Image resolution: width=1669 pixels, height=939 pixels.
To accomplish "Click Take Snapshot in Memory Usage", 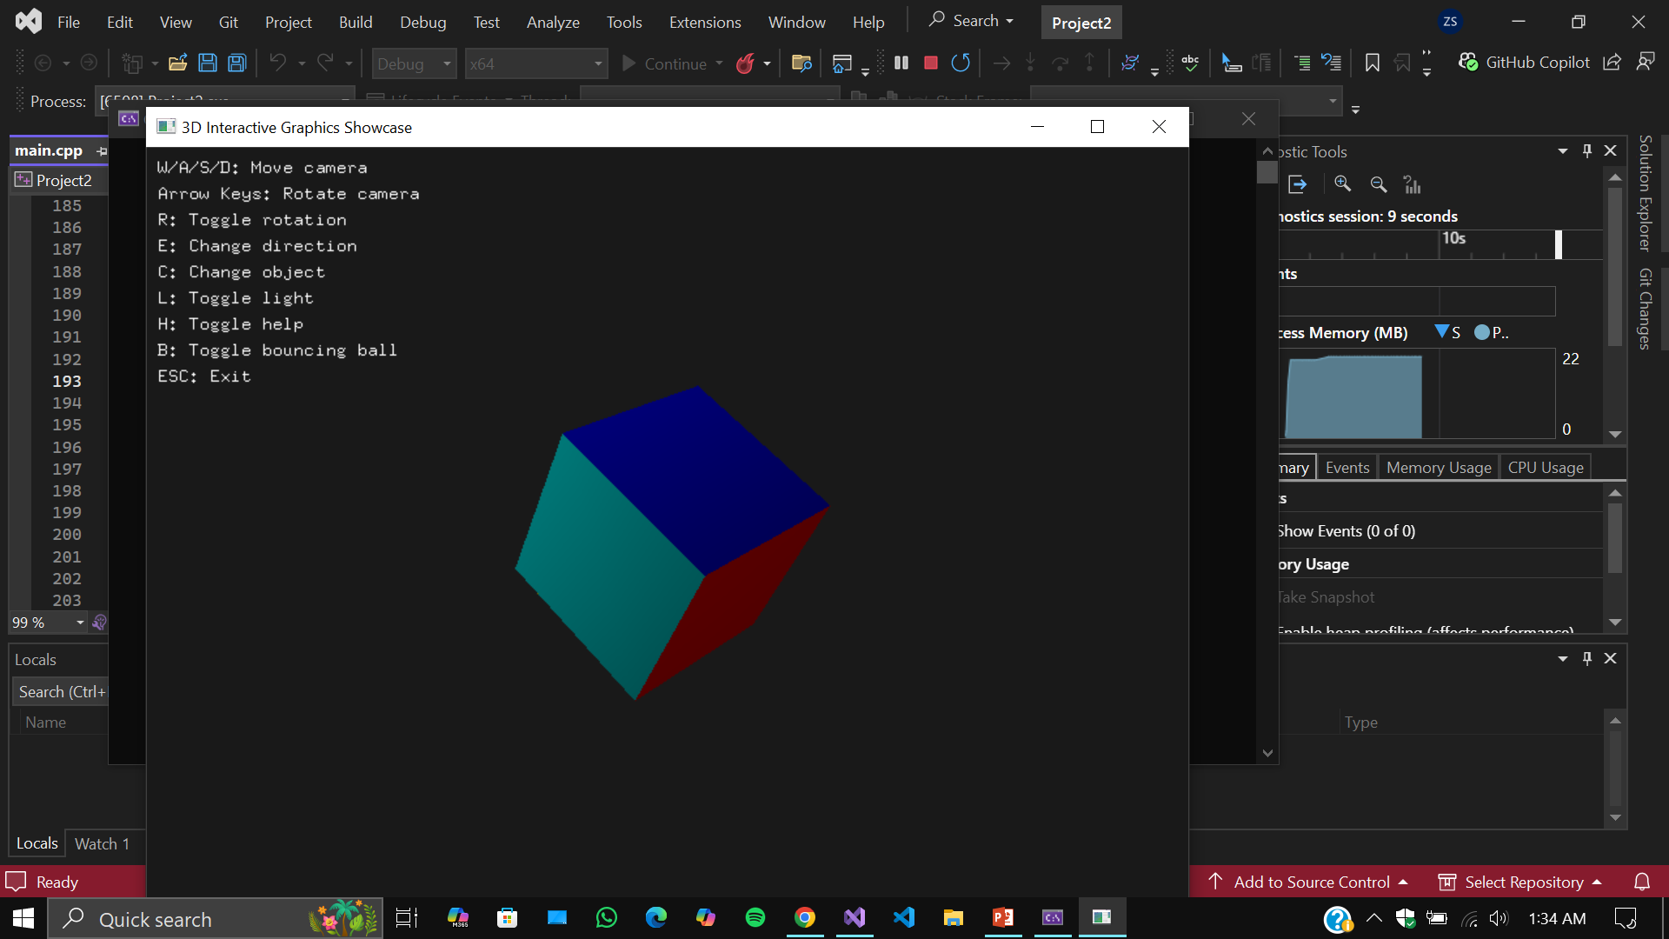I will (x=1327, y=596).
